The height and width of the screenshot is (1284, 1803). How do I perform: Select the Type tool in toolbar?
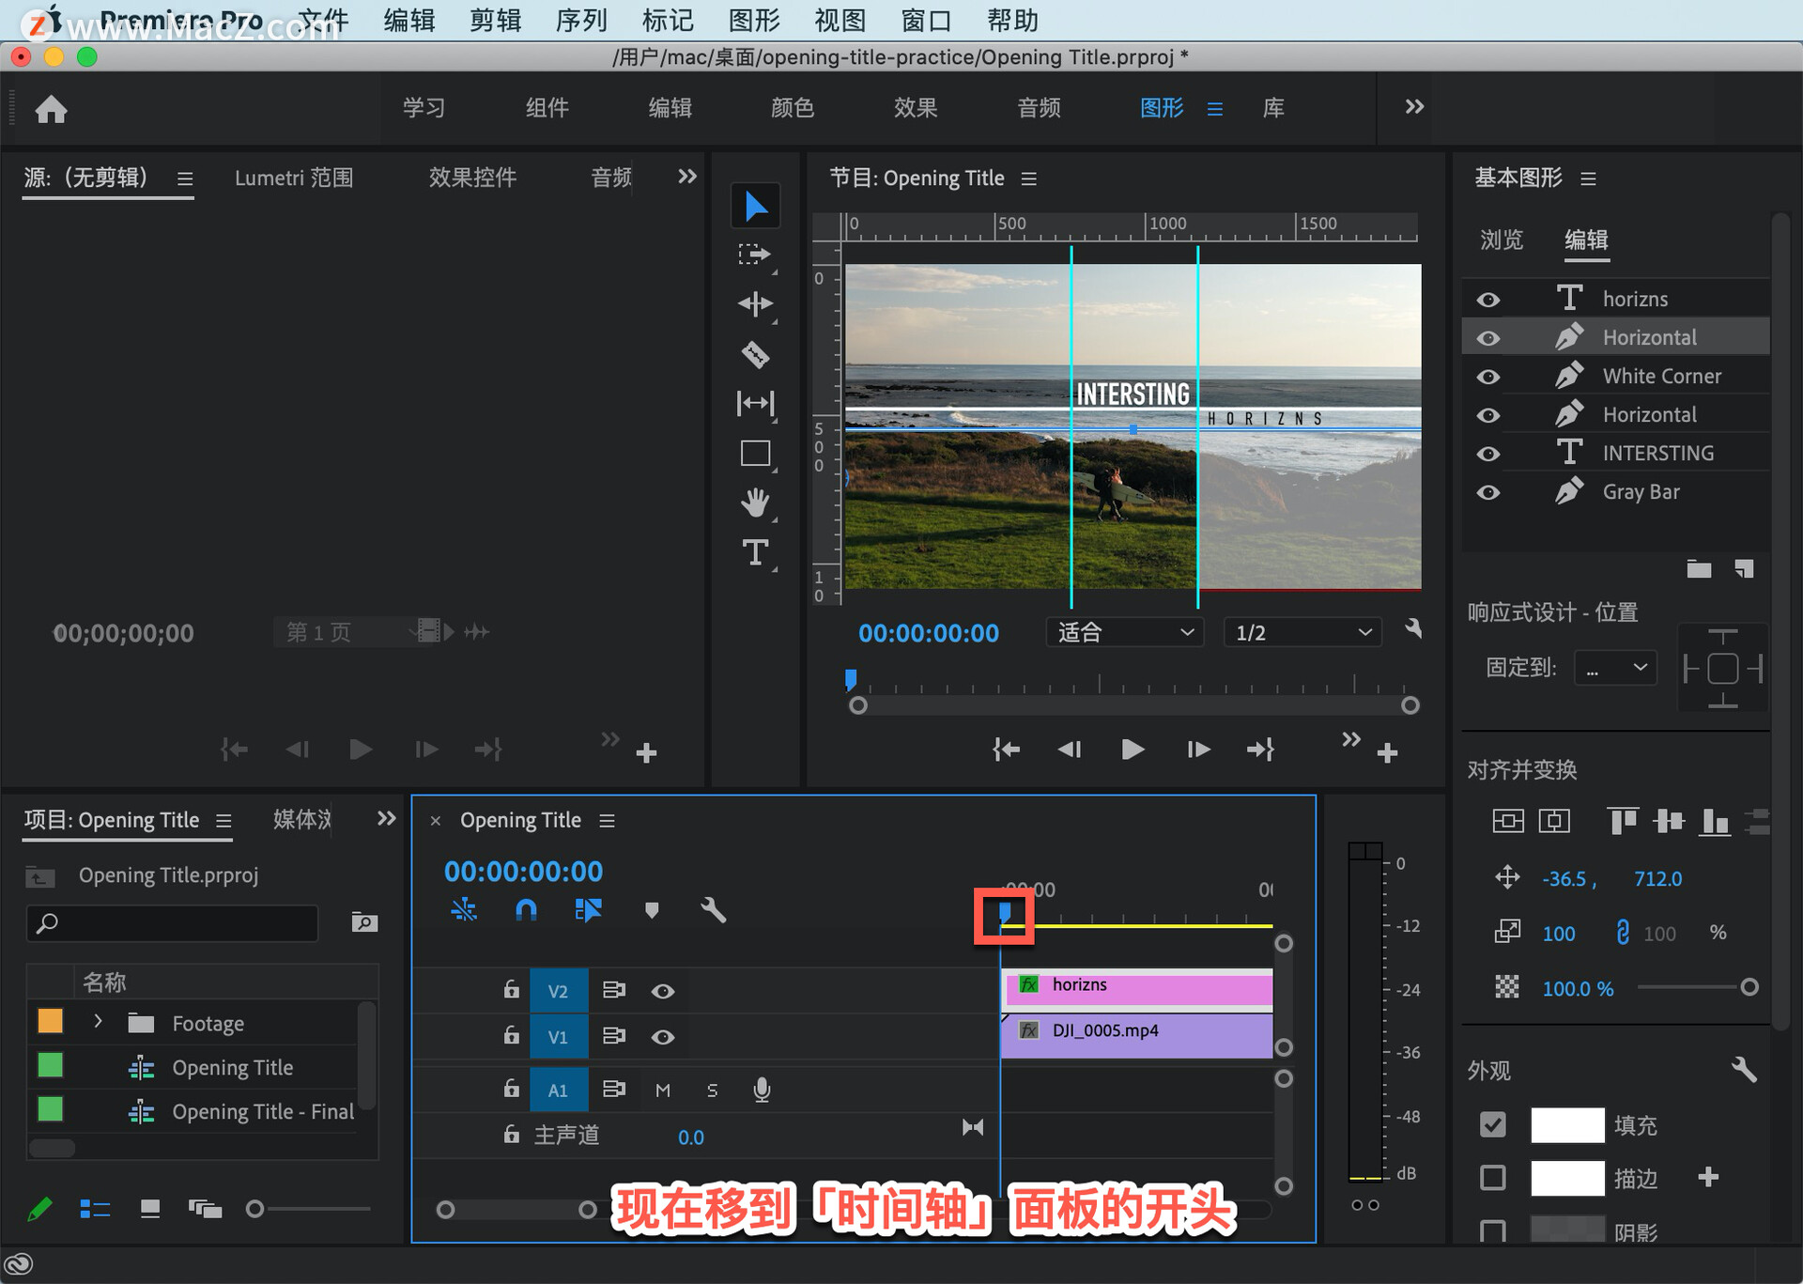[755, 552]
